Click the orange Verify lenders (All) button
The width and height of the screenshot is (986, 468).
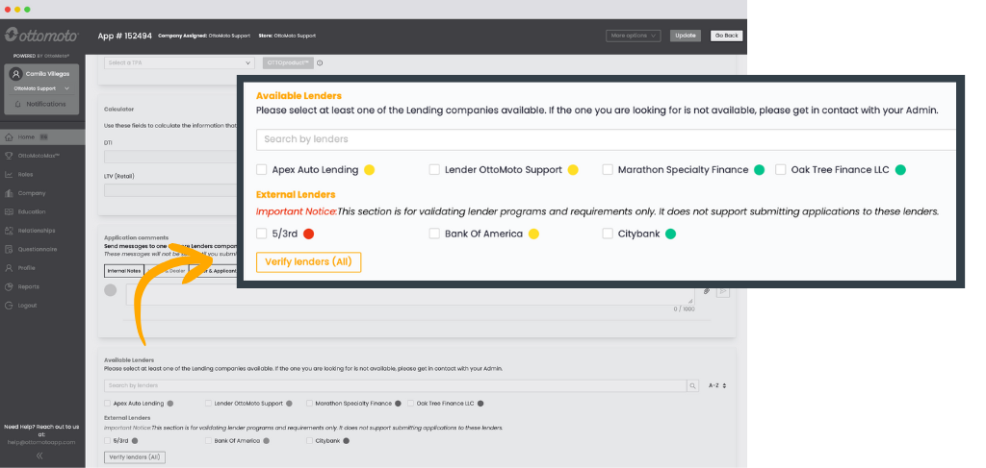click(x=308, y=262)
